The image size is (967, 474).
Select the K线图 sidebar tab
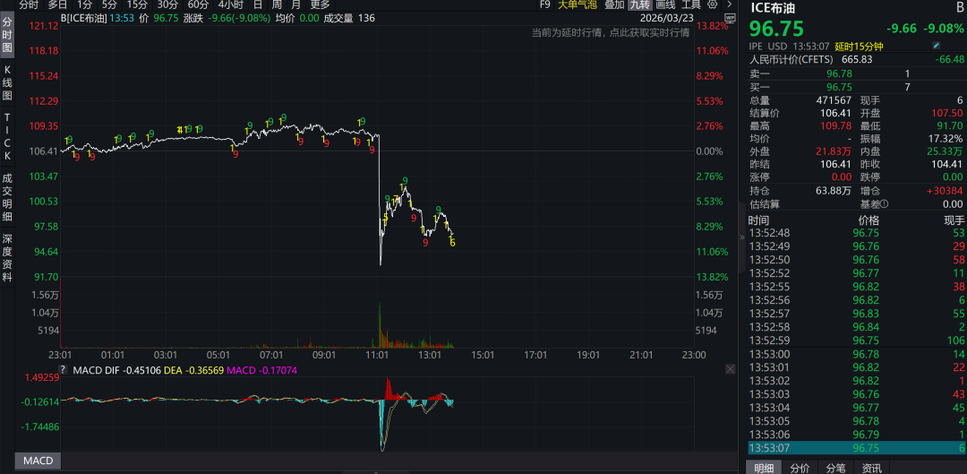coord(7,82)
